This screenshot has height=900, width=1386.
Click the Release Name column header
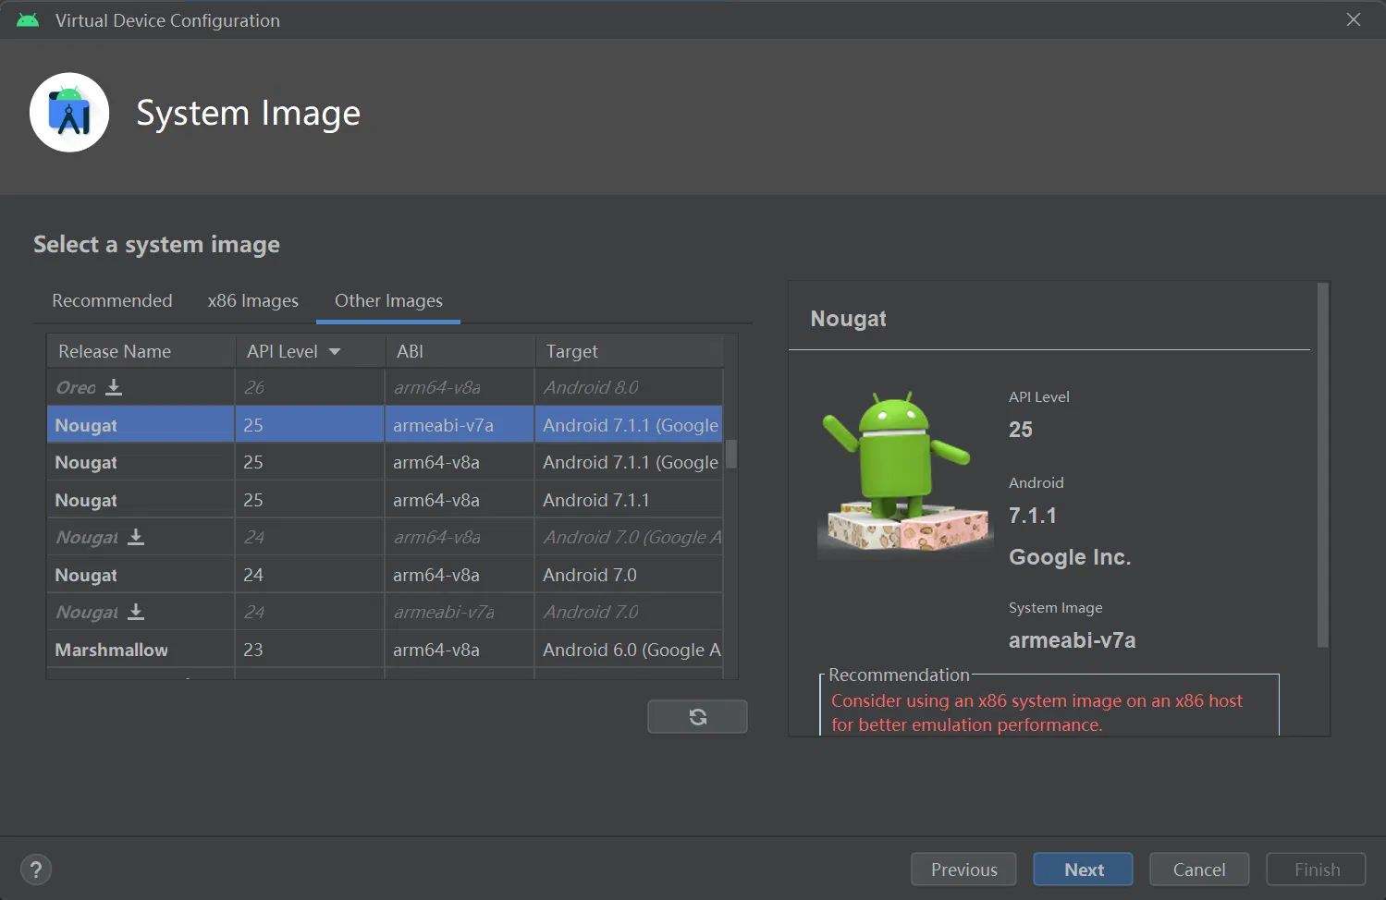pyautogui.click(x=141, y=351)
